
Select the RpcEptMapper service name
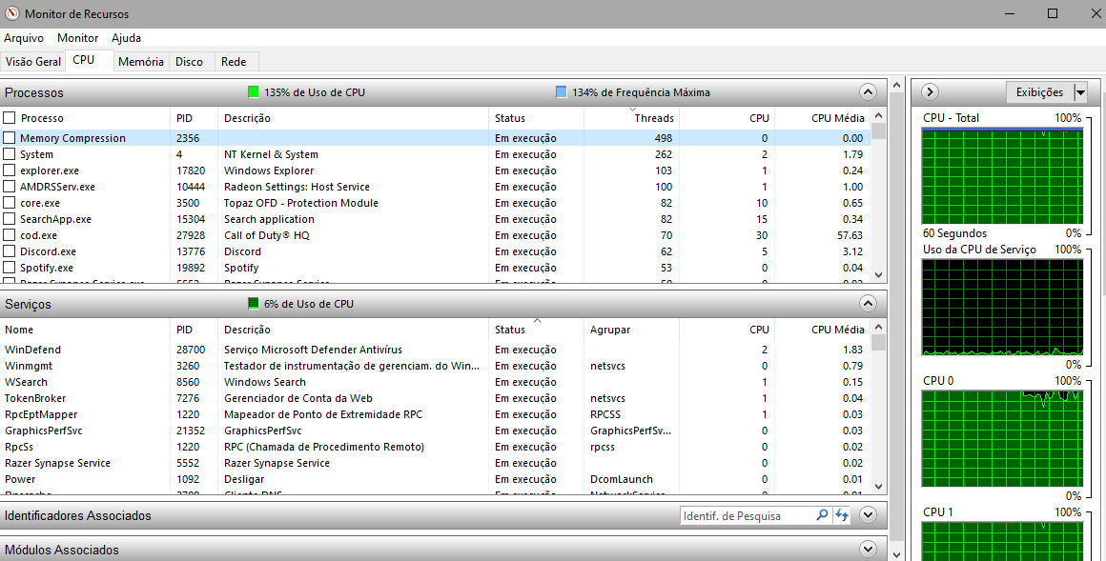click(x=41, y=414)
